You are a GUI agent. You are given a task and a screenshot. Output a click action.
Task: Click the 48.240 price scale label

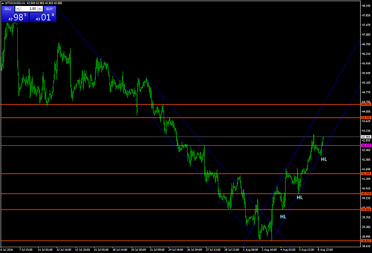366,6
